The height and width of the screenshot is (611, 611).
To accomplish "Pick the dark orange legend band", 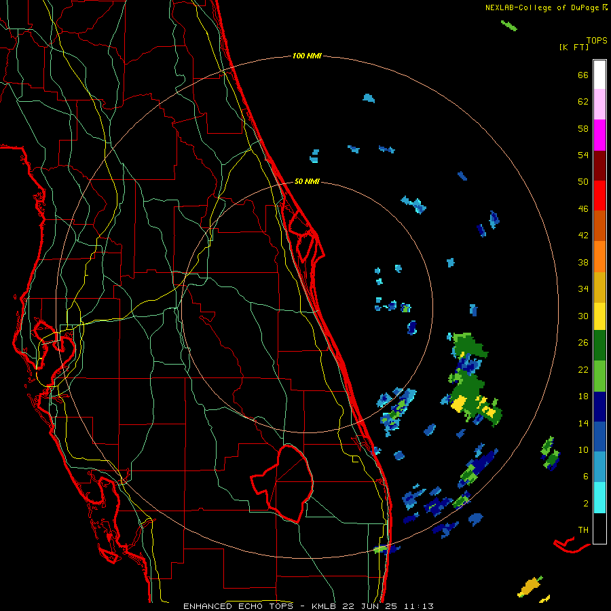I will (599, 225).
